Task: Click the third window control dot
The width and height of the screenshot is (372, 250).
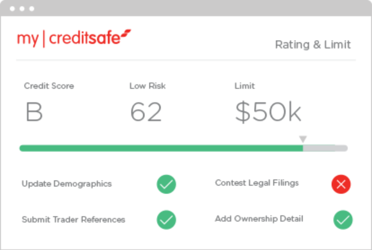Action: coord(31,9)
